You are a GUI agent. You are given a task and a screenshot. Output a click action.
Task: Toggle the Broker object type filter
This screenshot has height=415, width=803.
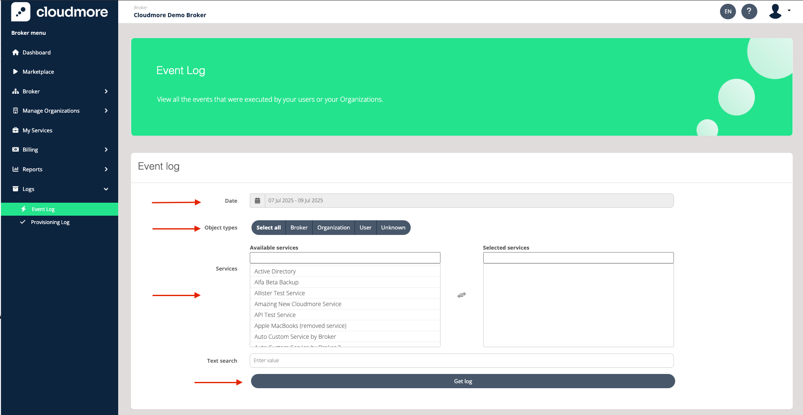[299, 228]
